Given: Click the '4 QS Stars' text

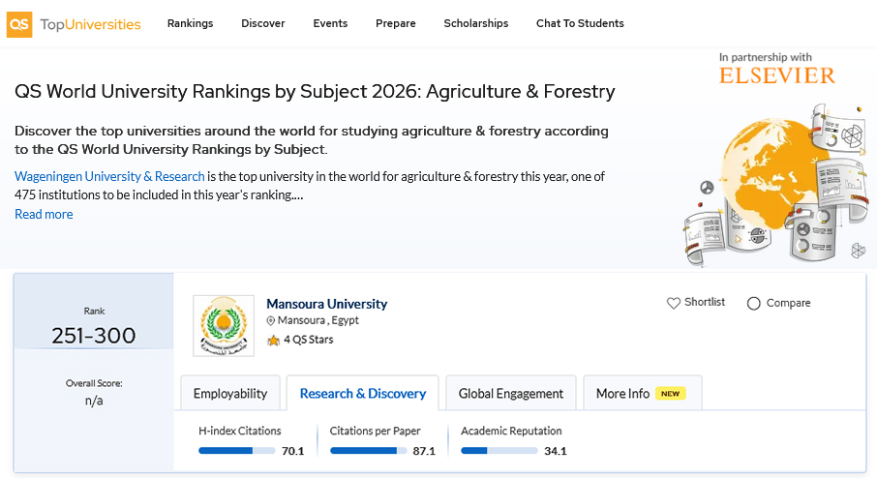Looking at the screenshot, I should (x=308, y=340).
